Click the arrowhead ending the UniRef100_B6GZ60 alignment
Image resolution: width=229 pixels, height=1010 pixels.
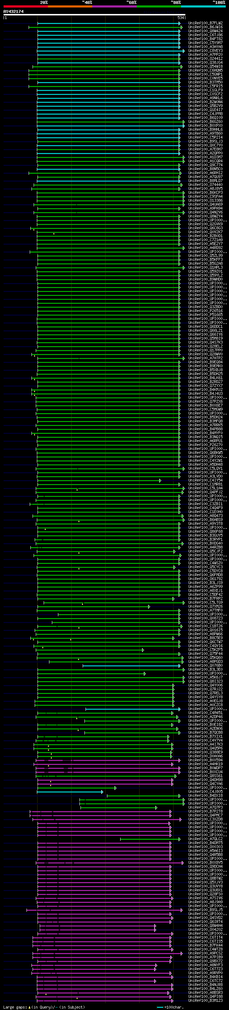(x=184, y=122)
